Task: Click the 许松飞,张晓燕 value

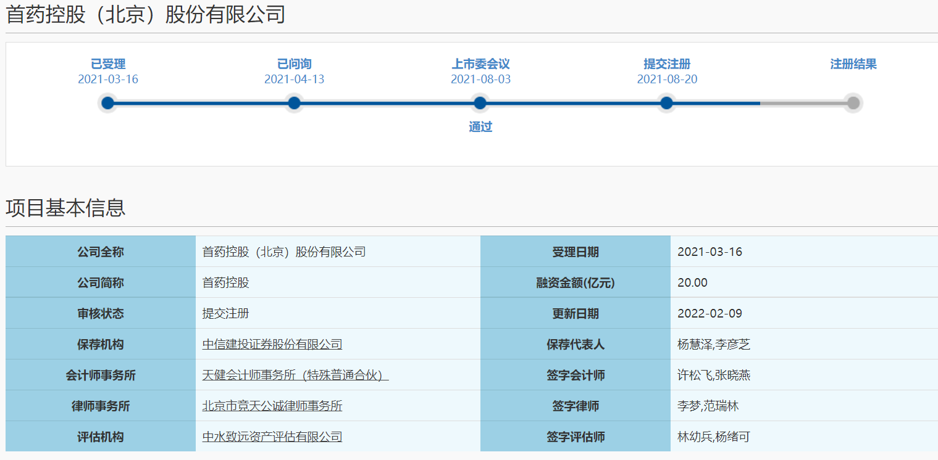Action: click(x=714, y=375)
